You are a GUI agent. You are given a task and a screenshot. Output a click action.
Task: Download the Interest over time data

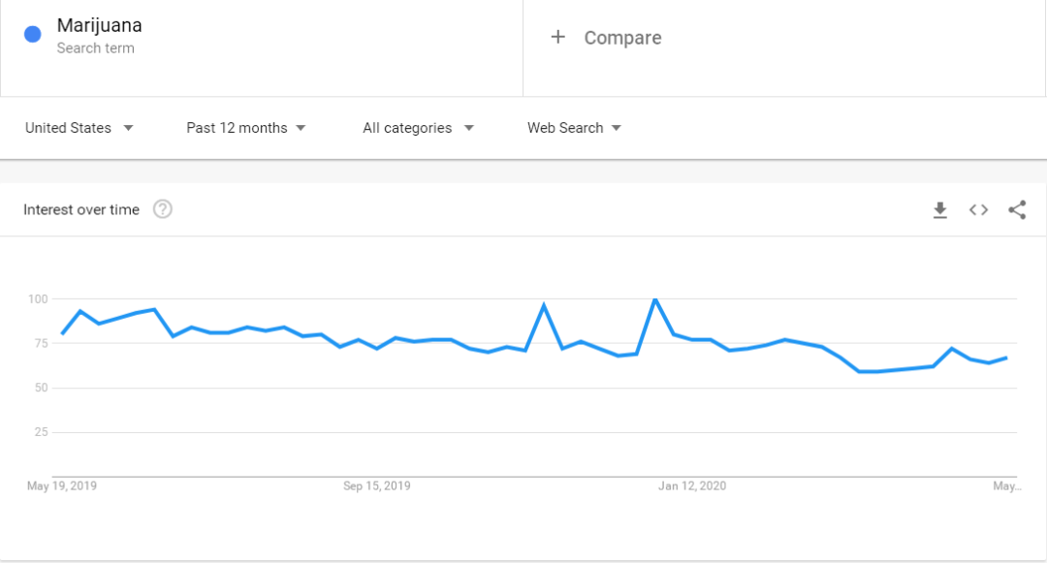(939, 210)
